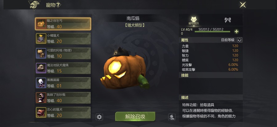
Task: Switch to the bow accessory tab
Action: [x=227, y=20]
